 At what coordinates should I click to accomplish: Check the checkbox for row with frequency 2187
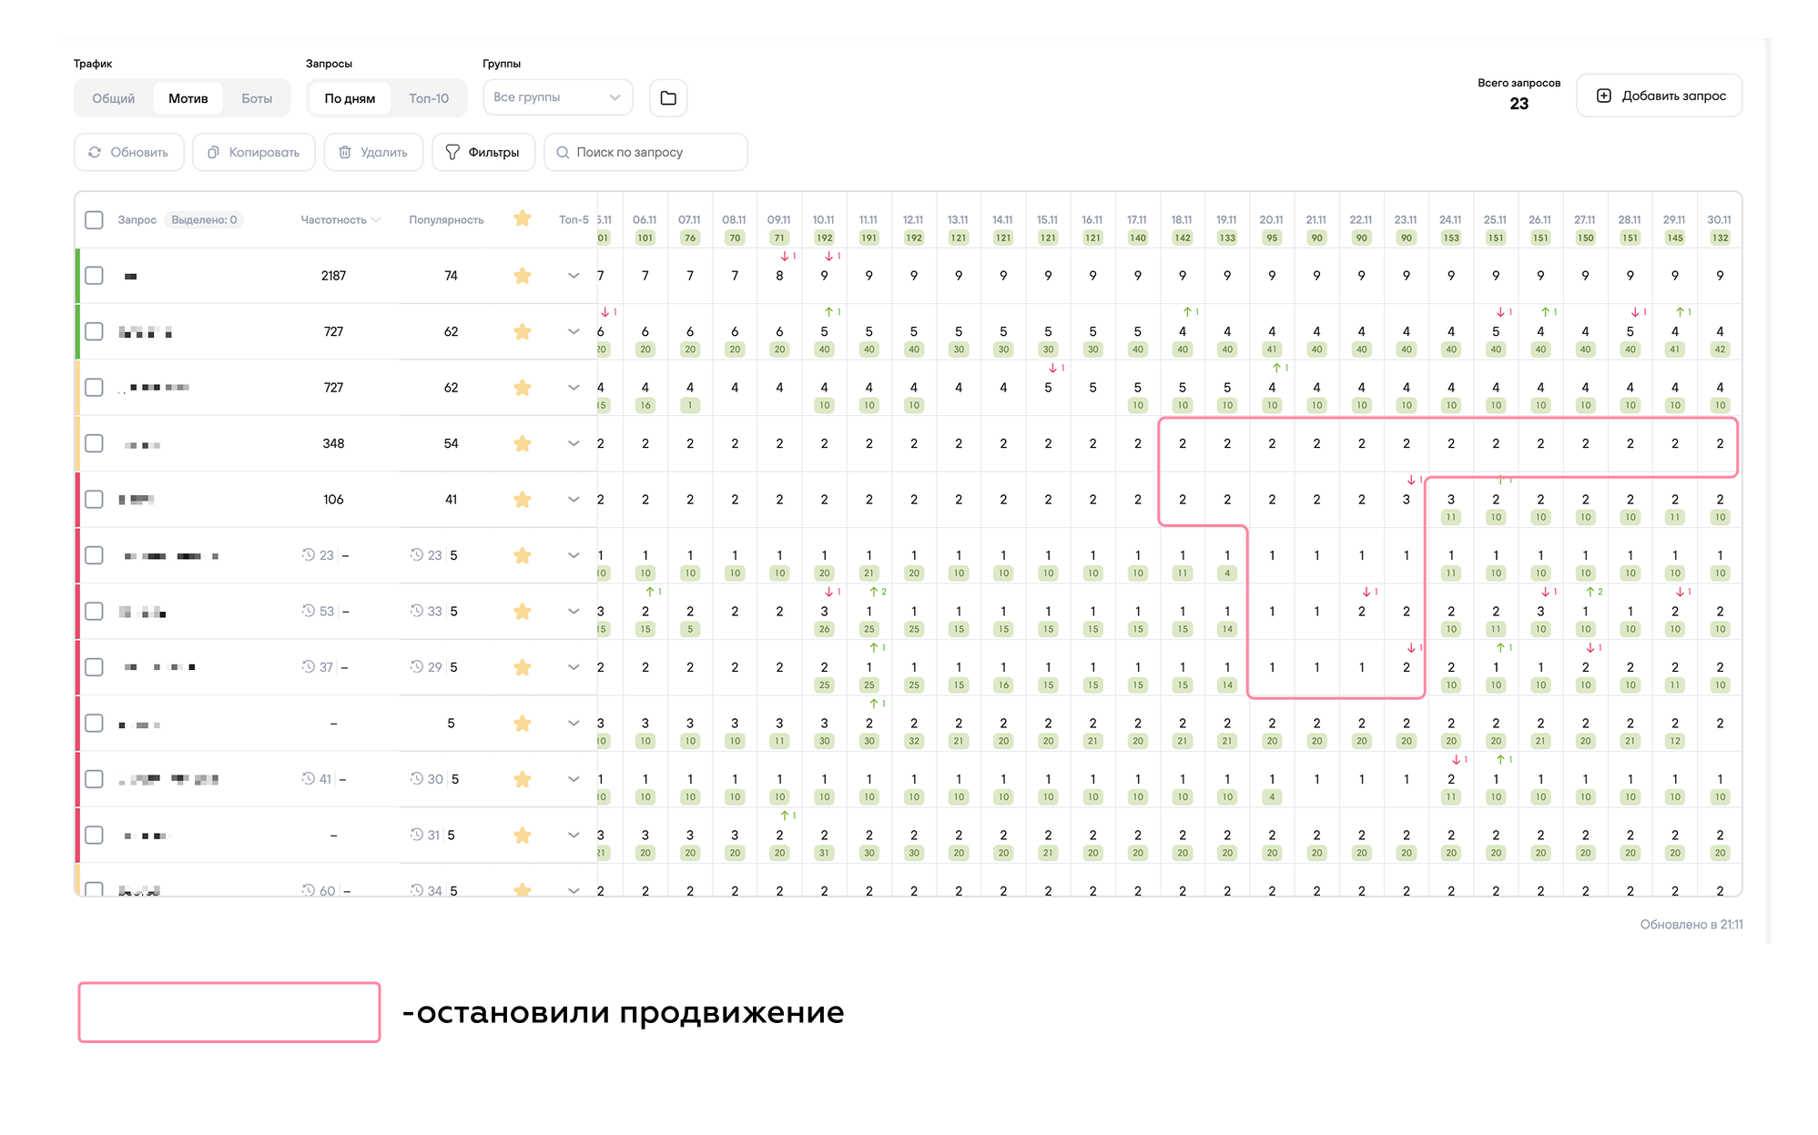94,276
